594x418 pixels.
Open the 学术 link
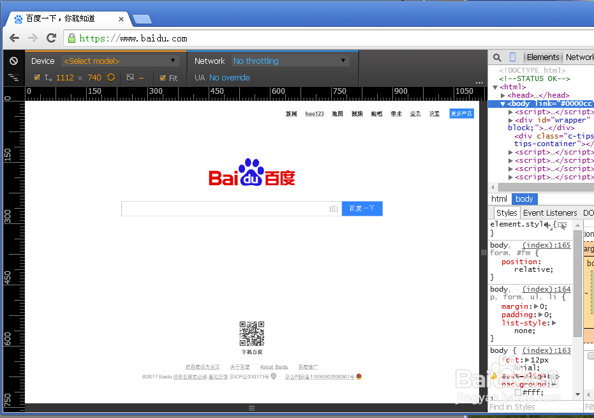396,114
